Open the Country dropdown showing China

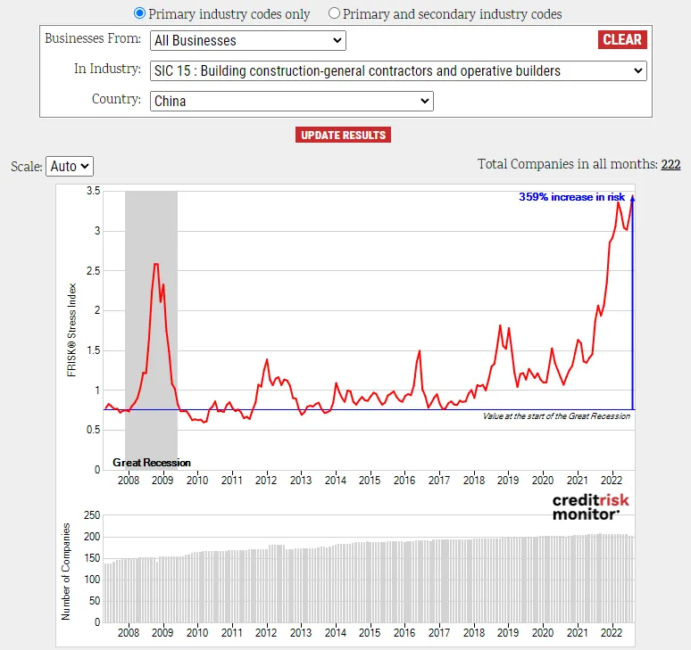[292, 102]
